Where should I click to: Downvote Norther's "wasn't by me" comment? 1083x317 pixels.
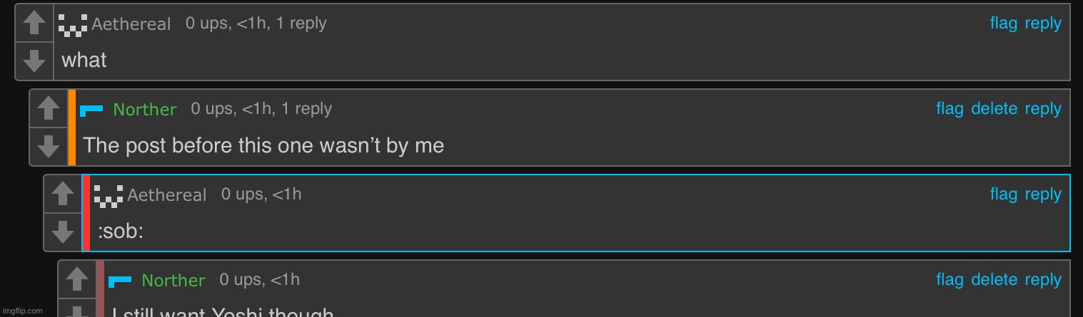coord(49,147)
